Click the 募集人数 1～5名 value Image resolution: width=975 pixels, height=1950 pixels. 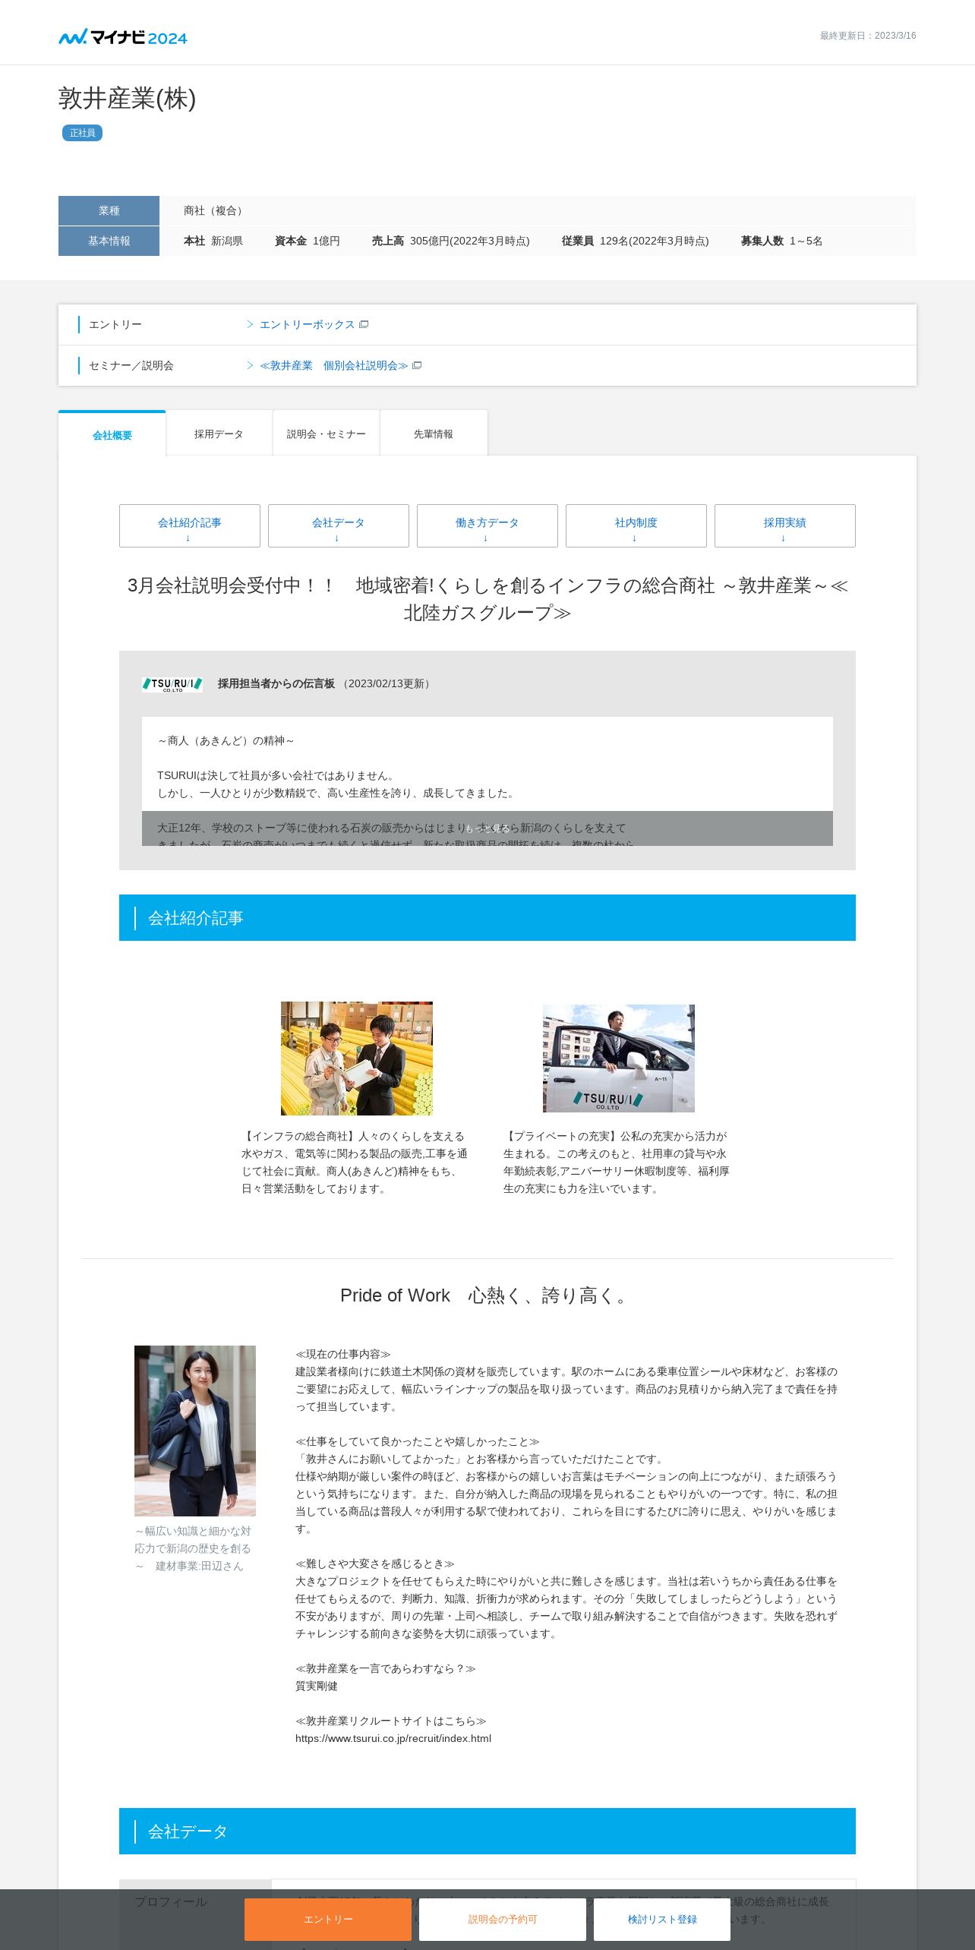(x=782, y=241)
